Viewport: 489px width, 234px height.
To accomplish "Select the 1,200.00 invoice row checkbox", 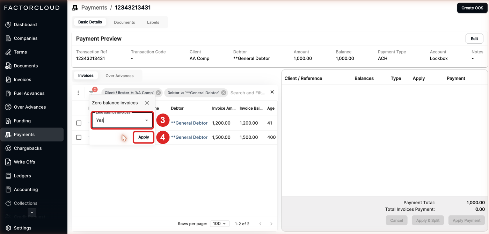I will pyautogui.click(x=79, y=123).
